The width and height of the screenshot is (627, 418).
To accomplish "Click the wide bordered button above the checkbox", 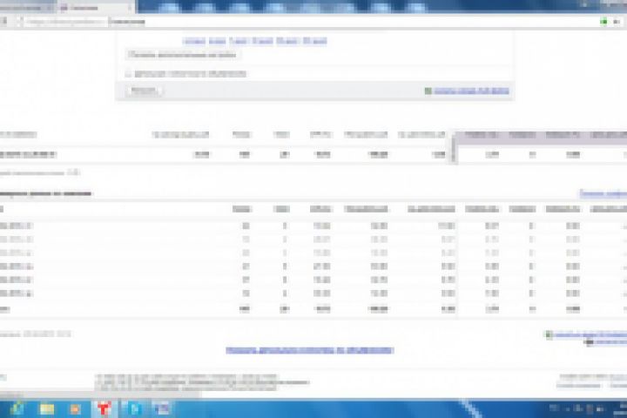I will [182, 55].
